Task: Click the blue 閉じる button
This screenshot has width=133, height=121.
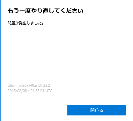Action: tap(97, 110)
